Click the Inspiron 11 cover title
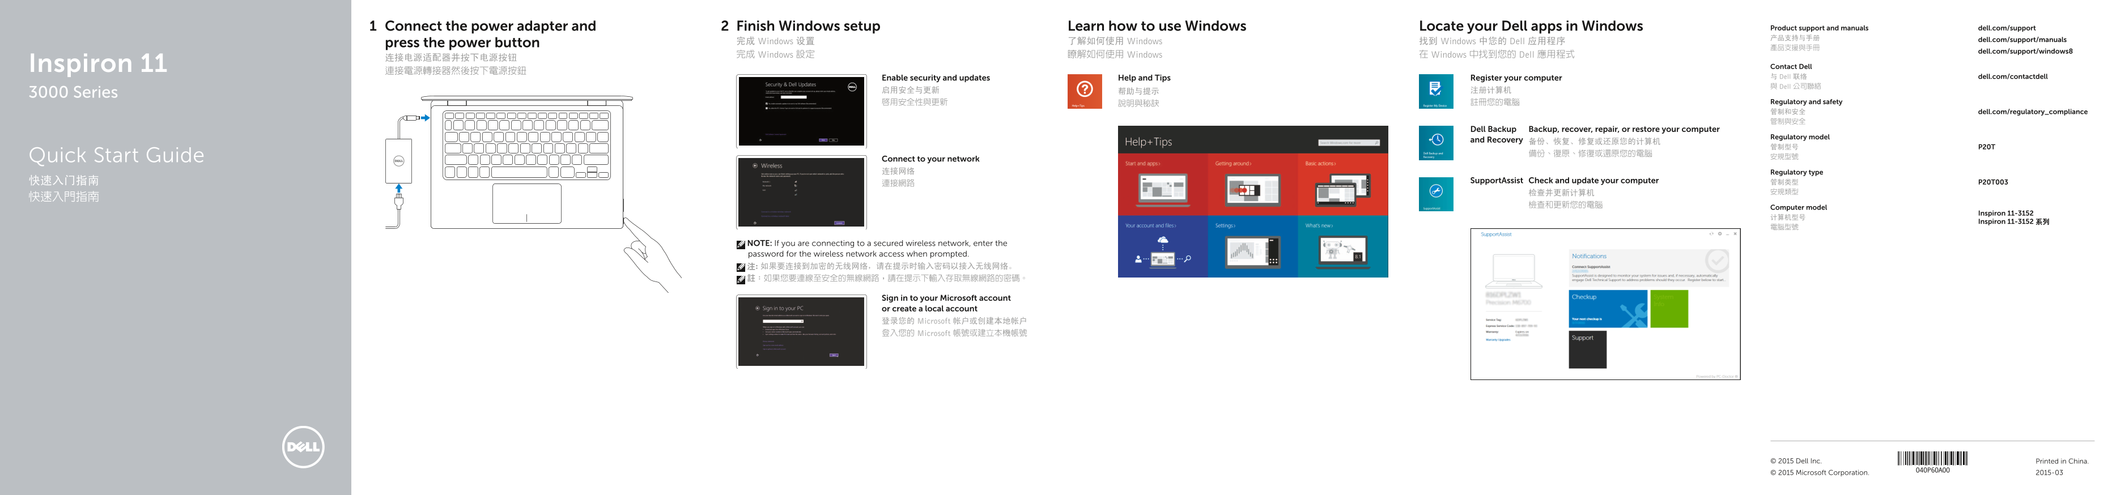The image size is (2108, 495). coord(98,63)
